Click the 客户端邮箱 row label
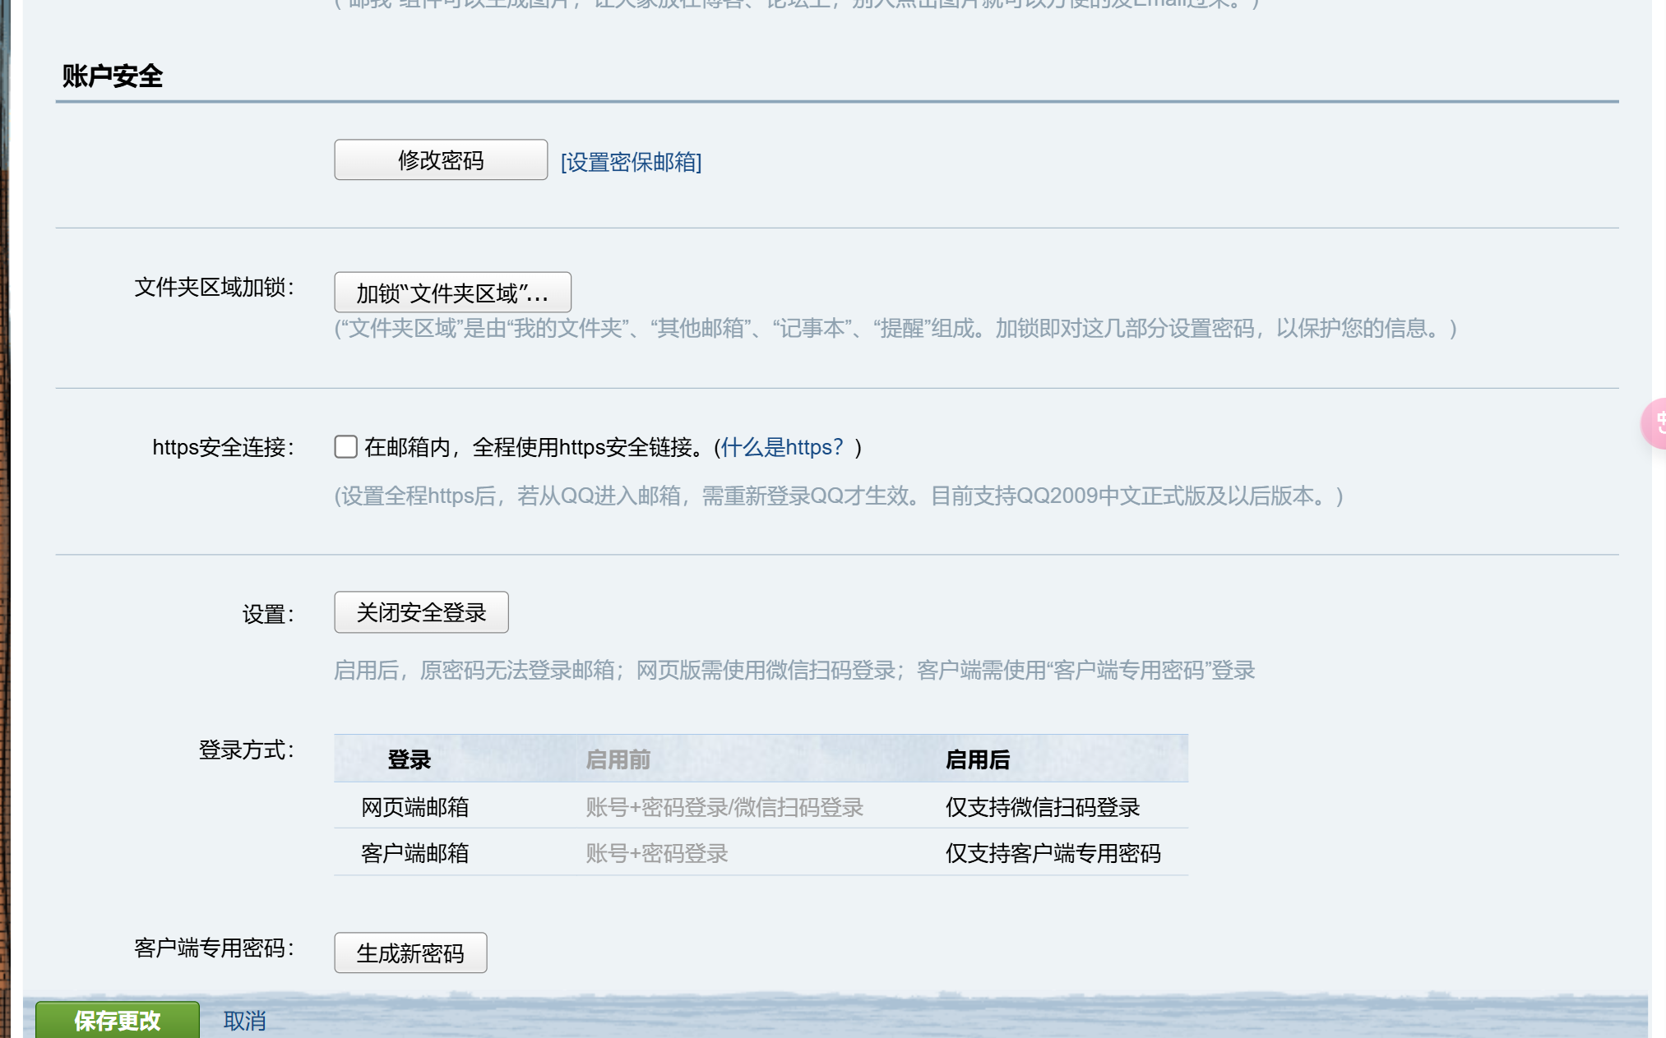The image size is (1666, 1038). [x=414, y=853]
